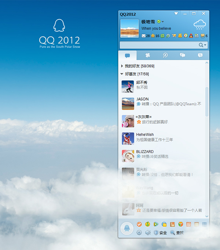
Task: Open the calendar notepad app icon
Action: click(x=197, y=224)
